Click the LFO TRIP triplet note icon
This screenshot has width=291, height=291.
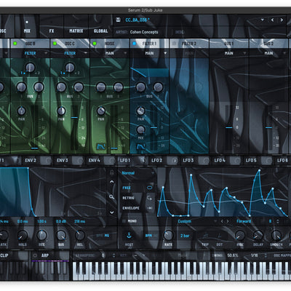[x=205, y=236]
